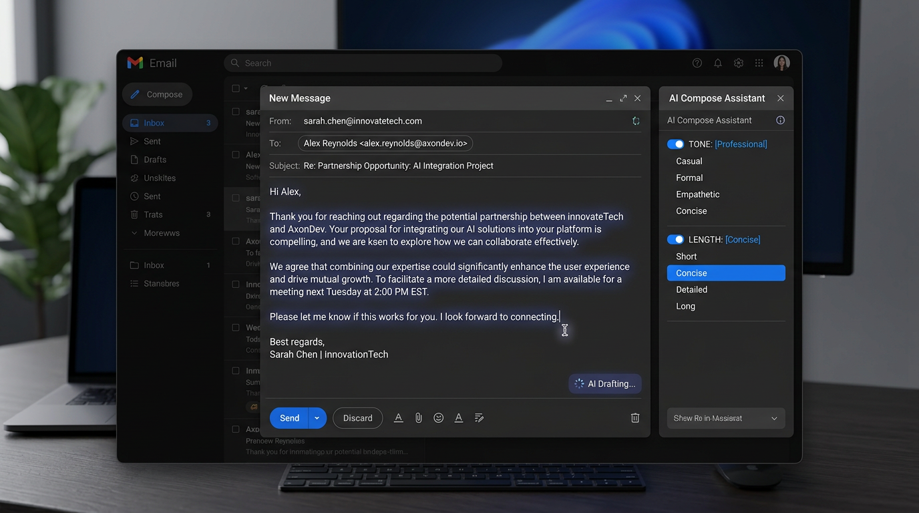Click the Compose button

pos(157,94)
